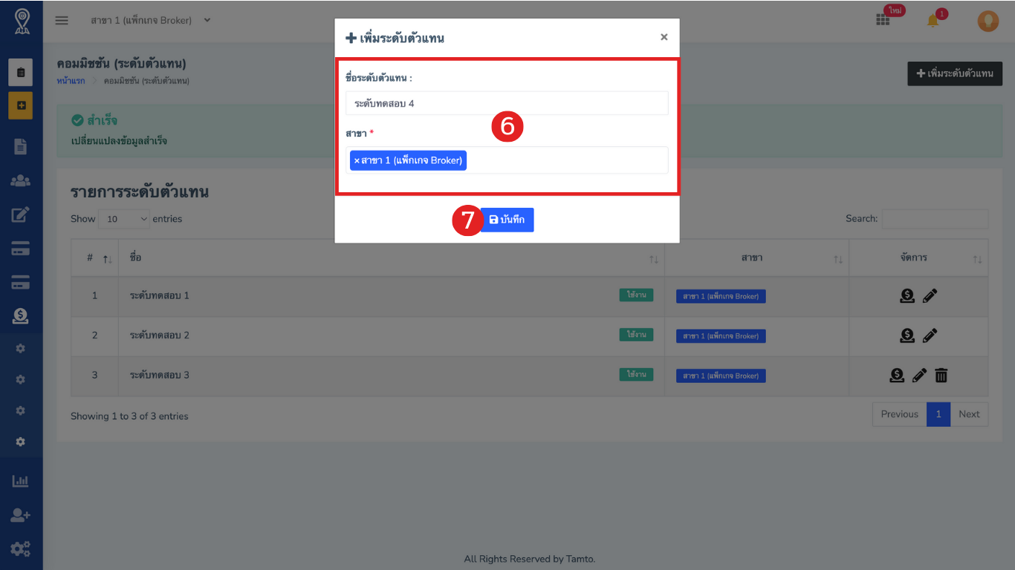Select page 1 in pagination
This screenshot has width=1015, height=570.
(938, 414)
